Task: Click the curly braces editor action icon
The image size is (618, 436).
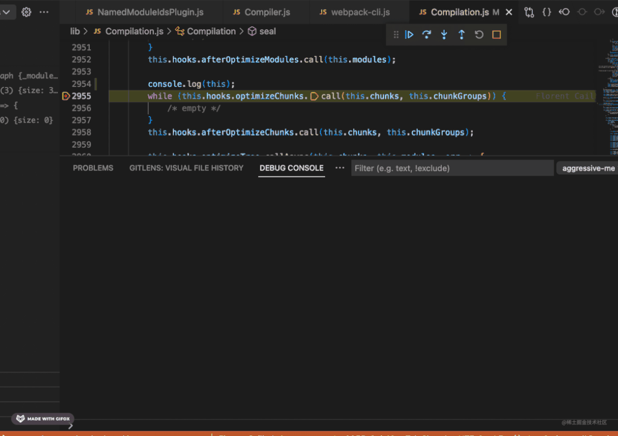Action: click(546, 12)
